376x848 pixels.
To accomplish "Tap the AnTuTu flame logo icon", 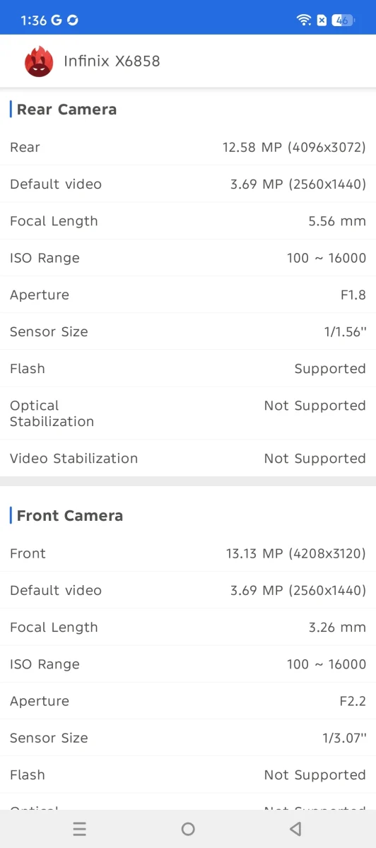I will 39,61.
